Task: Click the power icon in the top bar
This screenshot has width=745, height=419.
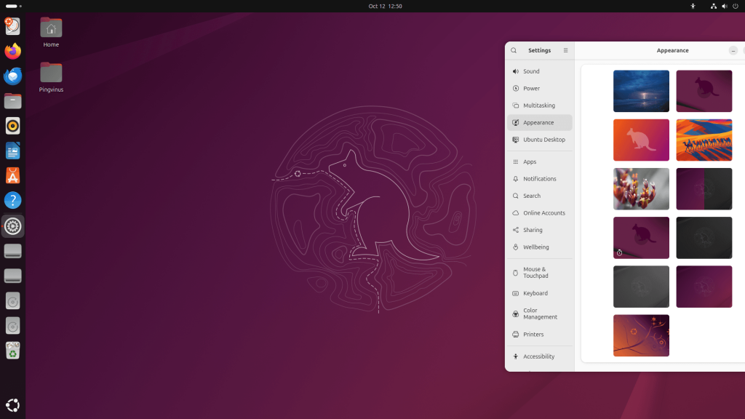Action: click(735, 6)
